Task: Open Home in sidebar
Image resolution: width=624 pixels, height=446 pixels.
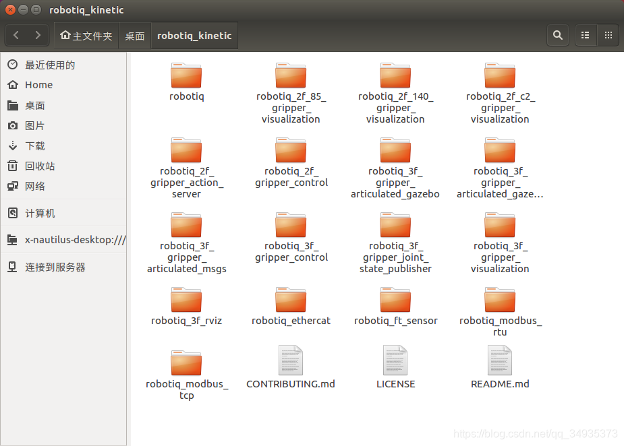Action: click(63, 85)
